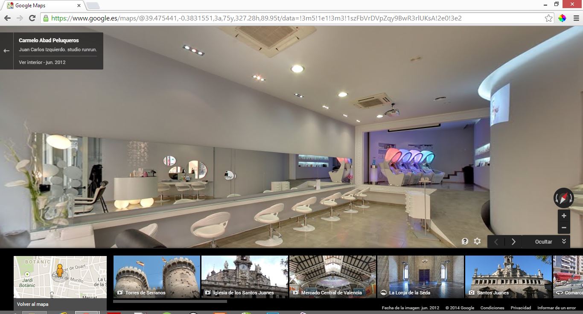Viewport: 583px width, 314px height.
Task: Hide the photo carousel with Ocultar
Action: point(543,241)
